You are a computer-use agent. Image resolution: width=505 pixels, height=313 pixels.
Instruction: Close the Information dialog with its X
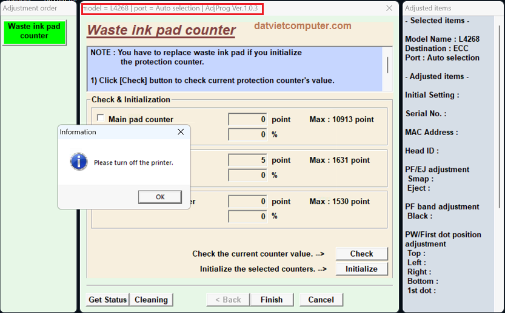point(181,132)
